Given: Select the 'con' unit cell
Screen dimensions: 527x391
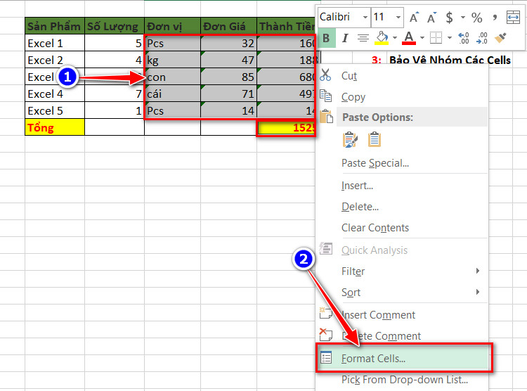Looking at the screenshot, I should pyautogui.click(x=172, y=77).
